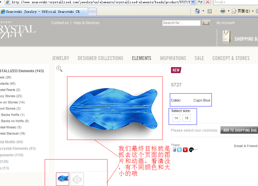Open the JEWELRY navigation menu
Screen dimensions: 258x186
pos(60,58)
